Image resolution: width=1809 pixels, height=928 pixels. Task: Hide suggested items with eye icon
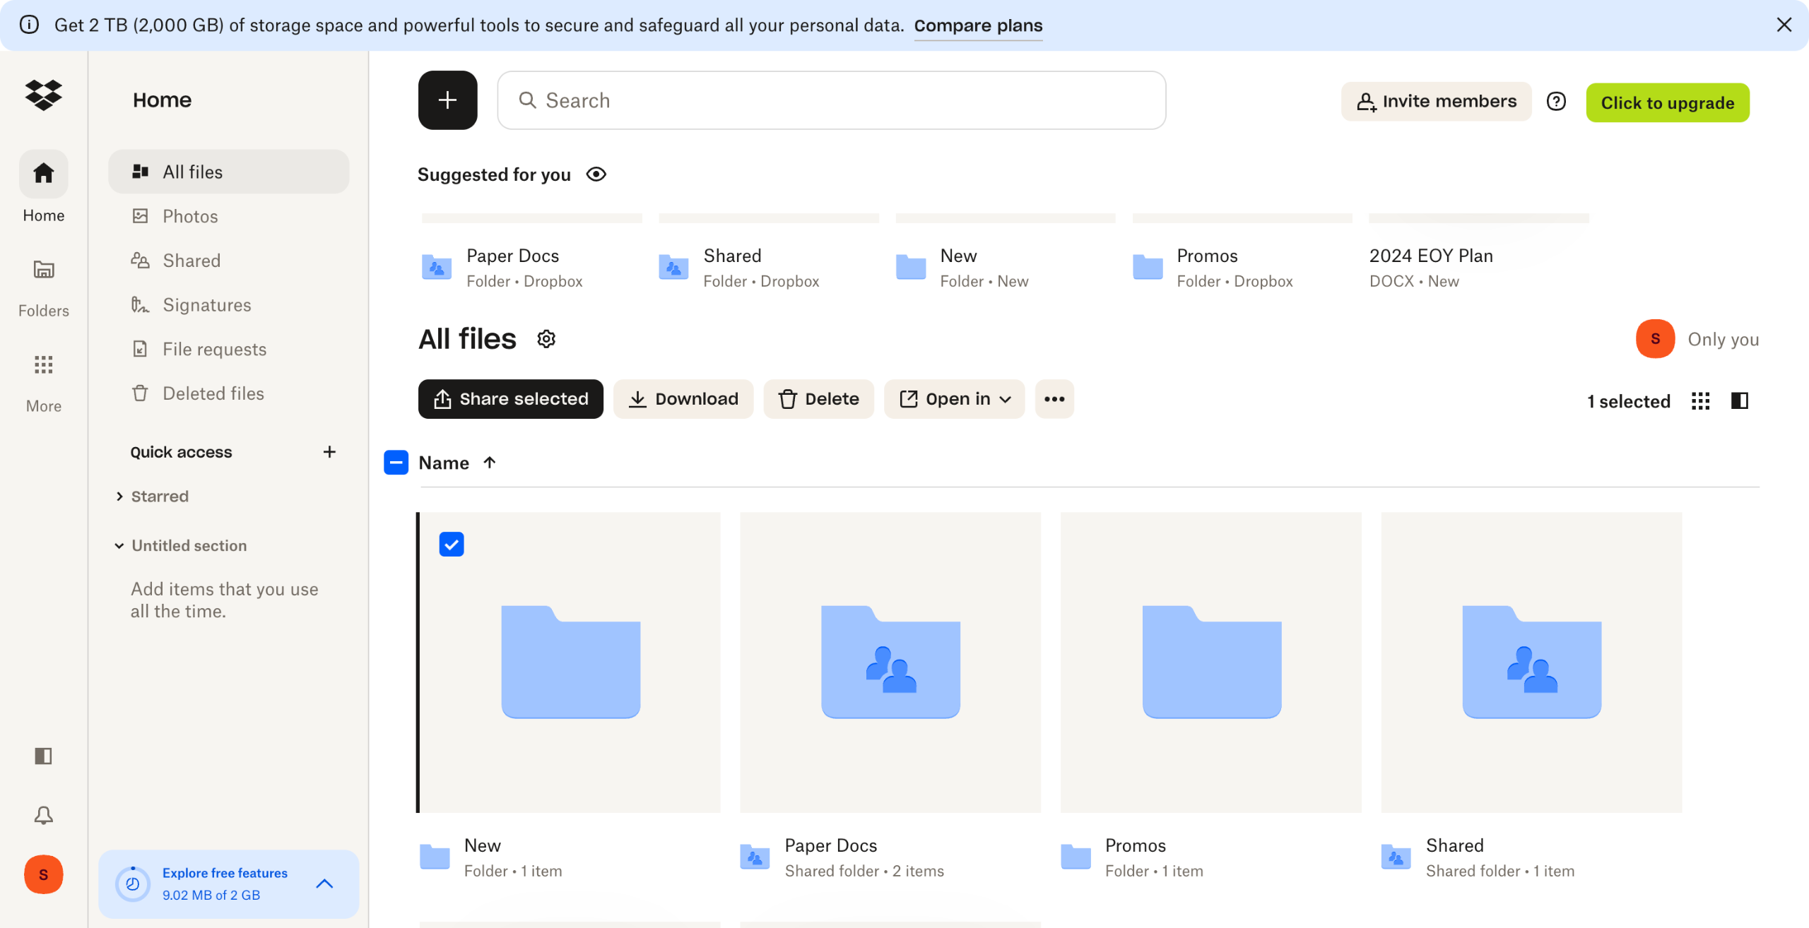pos(596,174)
